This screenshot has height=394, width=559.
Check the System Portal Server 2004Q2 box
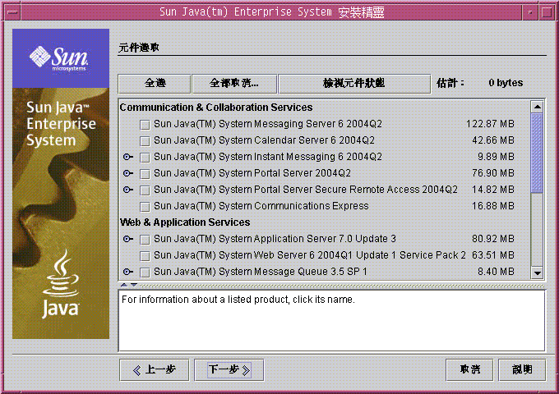pos(145,174)
